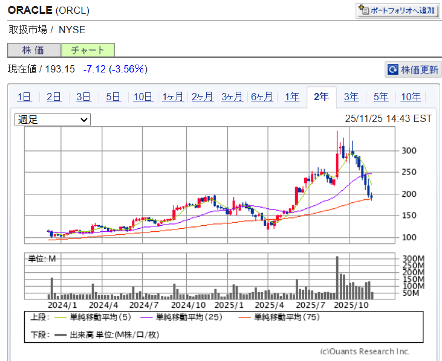Click the refresh icon on 株価更新 button
442x361 pixels.
393,69
